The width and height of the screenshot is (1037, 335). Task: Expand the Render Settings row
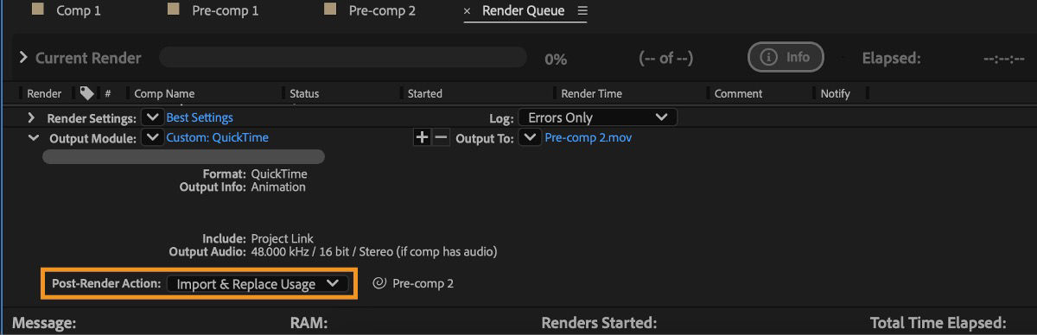click(x=32, y=117)
